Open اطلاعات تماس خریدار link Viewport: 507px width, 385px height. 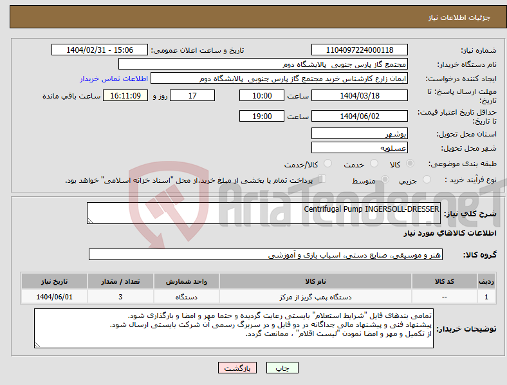114,79
